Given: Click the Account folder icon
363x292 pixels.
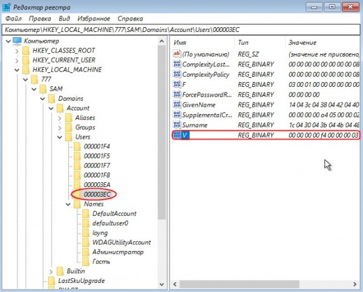Looking at the screenshot, I should point(60,108).
